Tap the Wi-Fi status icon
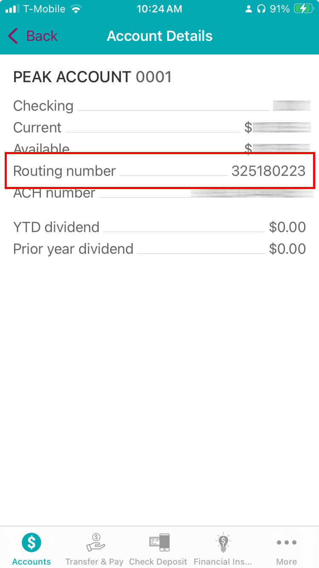319x568 pixels. click(76, 9)
